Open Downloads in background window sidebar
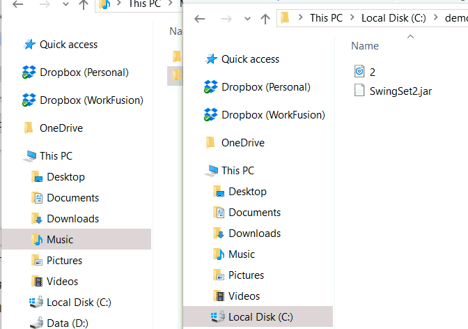The height and width of the screenshot is (329, 468). click(x=72, y=218)
